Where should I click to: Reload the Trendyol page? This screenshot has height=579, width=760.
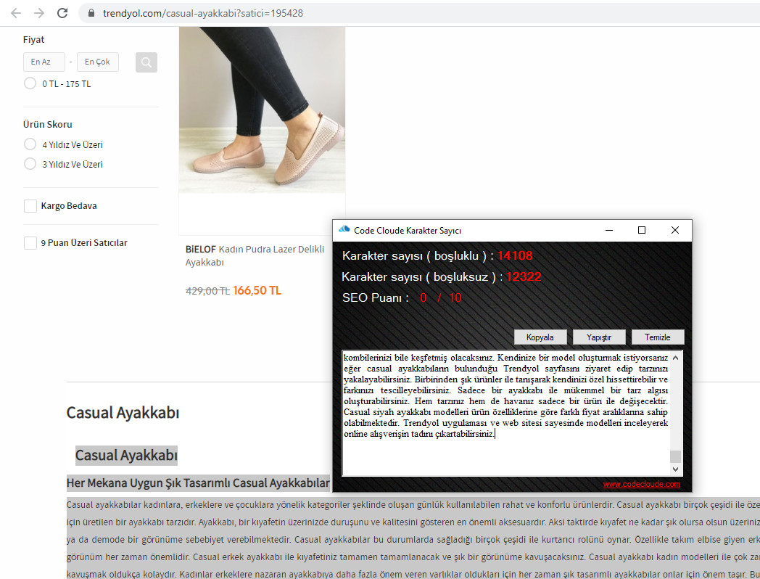click(x=62, y=13)
